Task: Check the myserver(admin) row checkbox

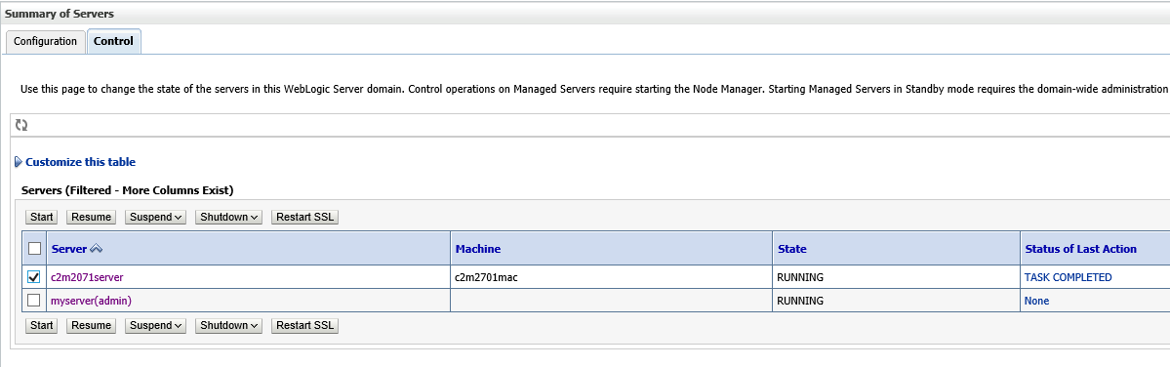Action: pos(33,300)
